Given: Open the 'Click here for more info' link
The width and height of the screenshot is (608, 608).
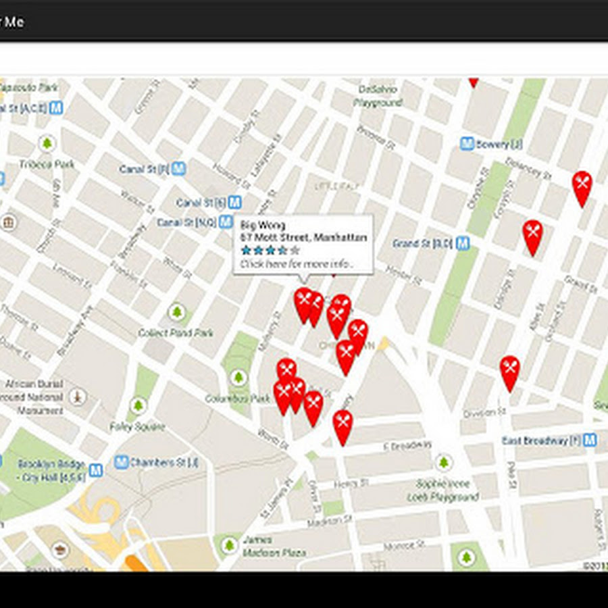Looking at the screenshot, I should (297, 264).
